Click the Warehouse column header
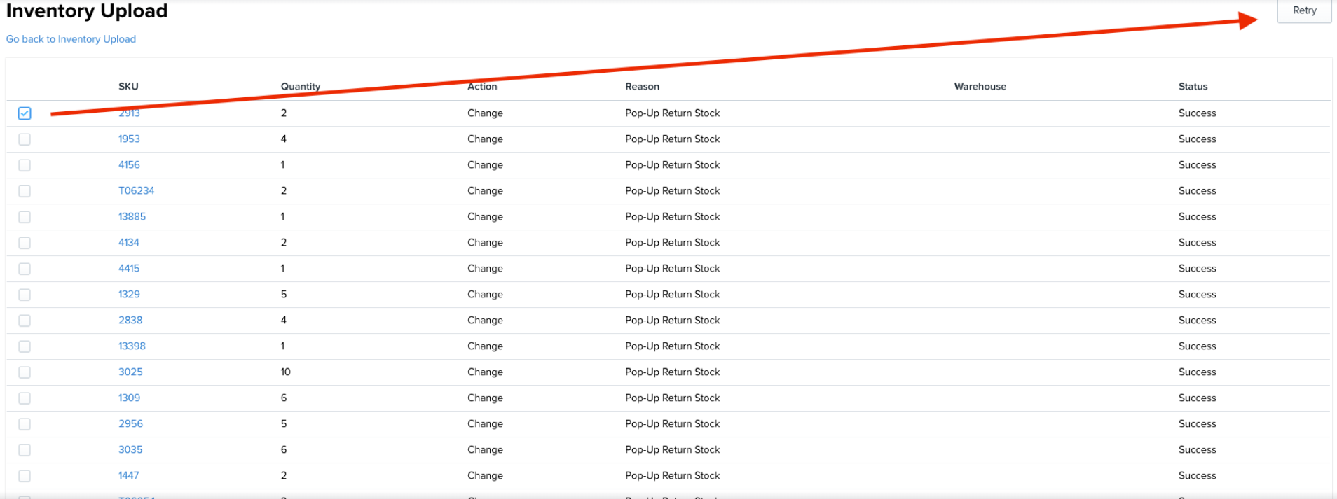 point(980,87)
